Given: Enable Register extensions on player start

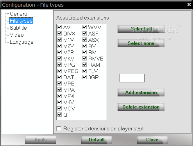Looking at the screenshot, I should (x=59, y=128).
